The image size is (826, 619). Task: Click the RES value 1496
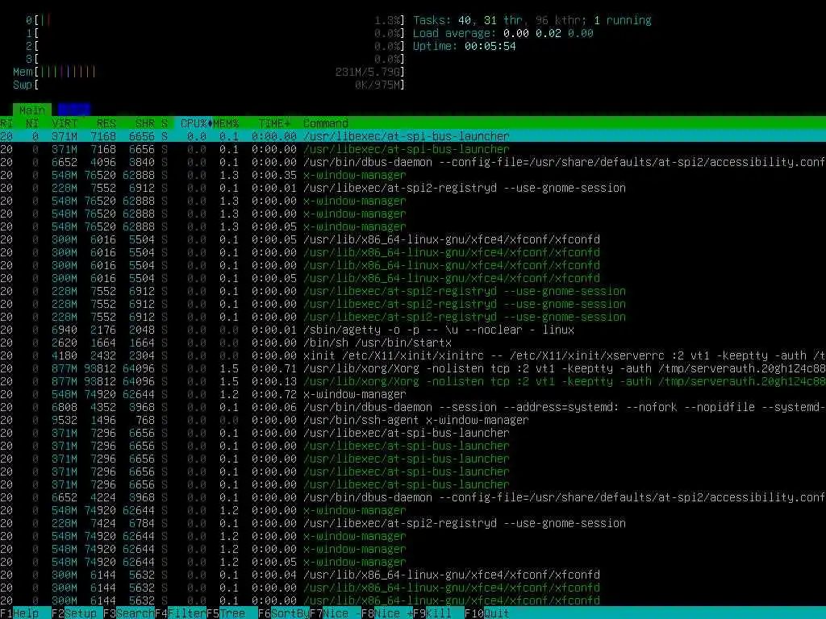103,420
